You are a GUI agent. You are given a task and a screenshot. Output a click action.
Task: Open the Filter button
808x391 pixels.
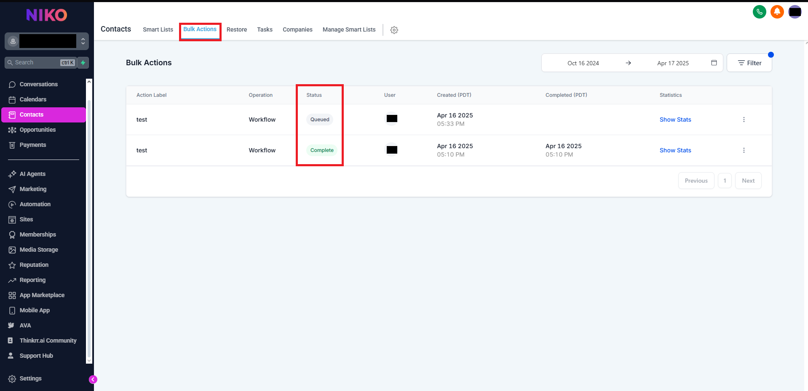point(749,63)
